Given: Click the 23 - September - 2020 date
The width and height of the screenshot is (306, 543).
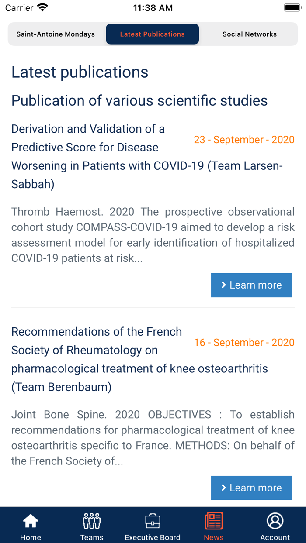Looking at the screenshot, I should tap(244, 140).
